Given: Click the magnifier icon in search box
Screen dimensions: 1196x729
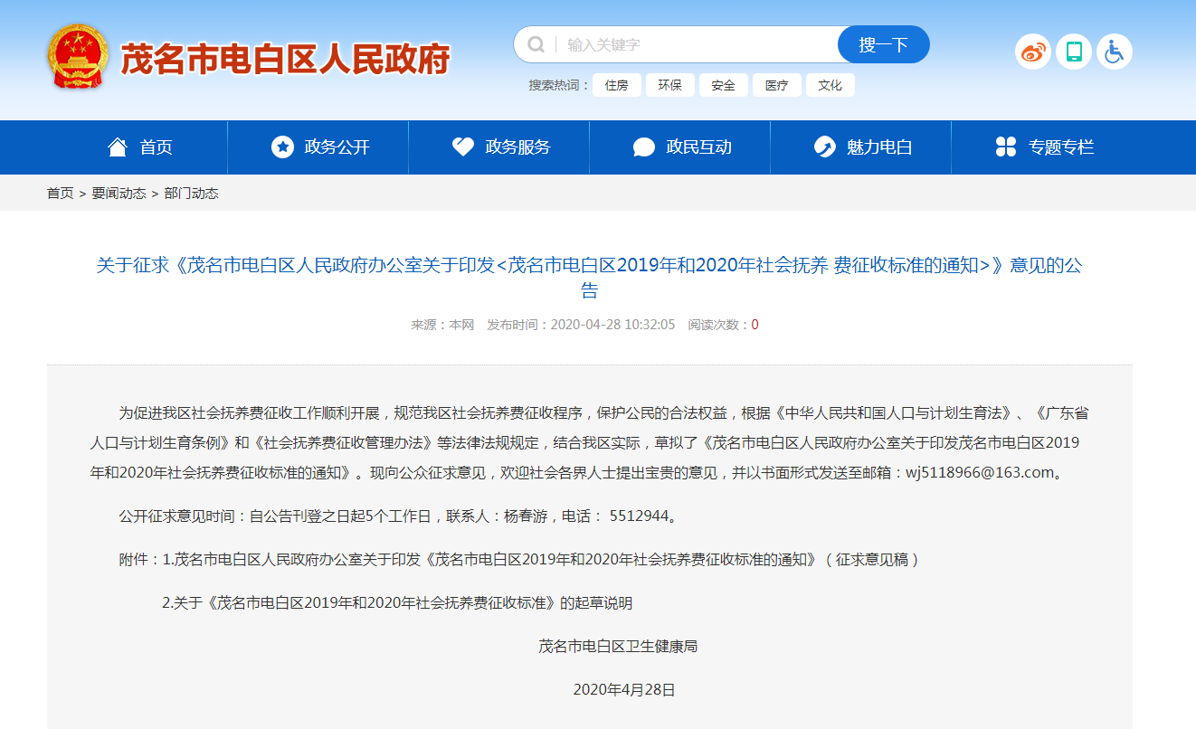Looking at the screenshot, I should (536, 44).
